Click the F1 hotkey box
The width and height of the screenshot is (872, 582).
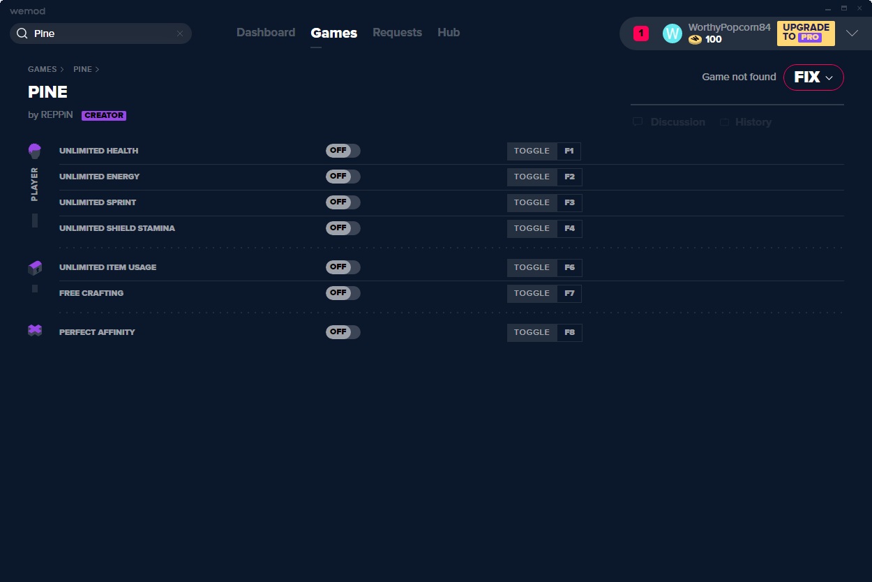tap(569, 151)
